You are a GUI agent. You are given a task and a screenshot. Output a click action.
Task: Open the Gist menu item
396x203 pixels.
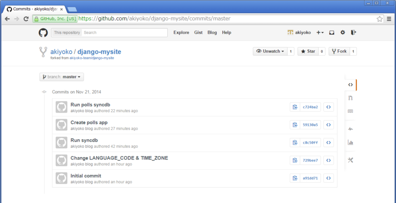click(x=198, y=33)
